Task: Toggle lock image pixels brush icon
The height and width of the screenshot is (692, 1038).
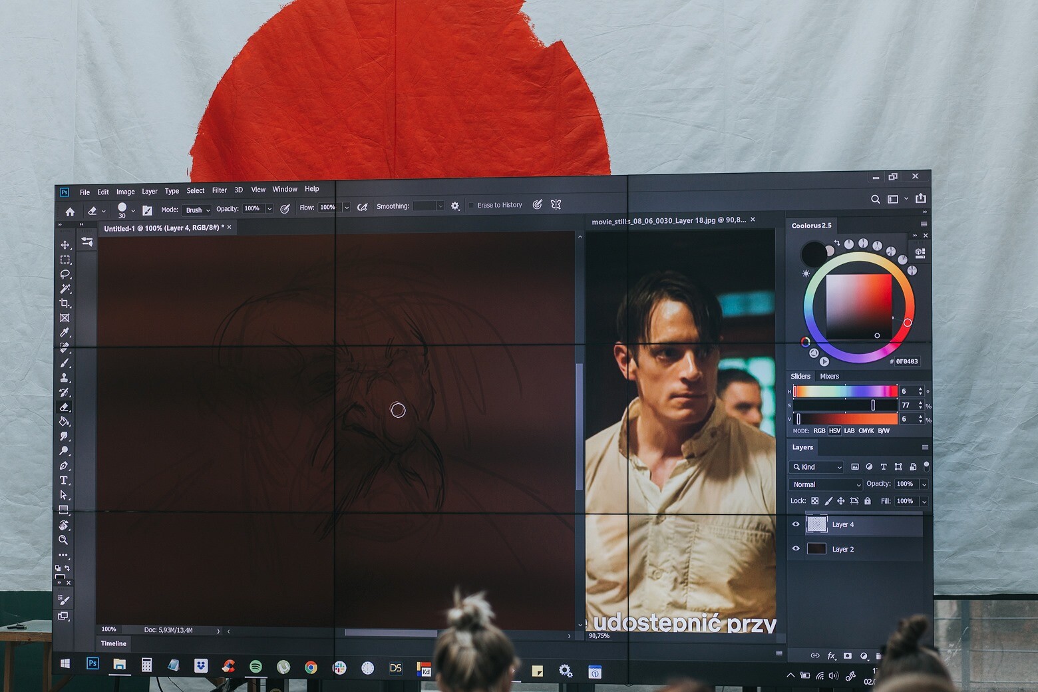Action: pyautogui.click(x=828, y=501)
